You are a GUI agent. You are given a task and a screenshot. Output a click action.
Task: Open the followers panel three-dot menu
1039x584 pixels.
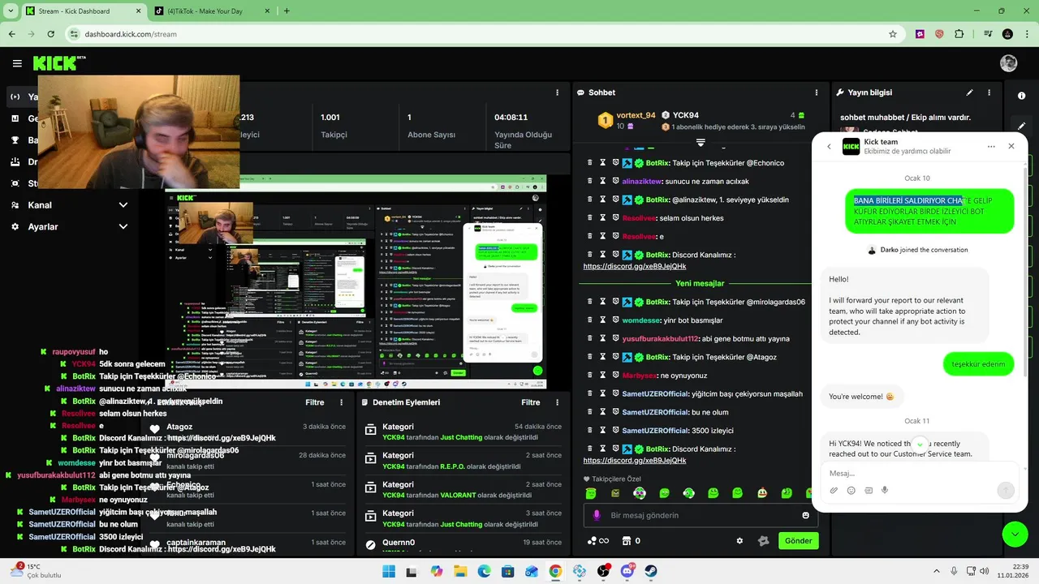tap(339, 402)
